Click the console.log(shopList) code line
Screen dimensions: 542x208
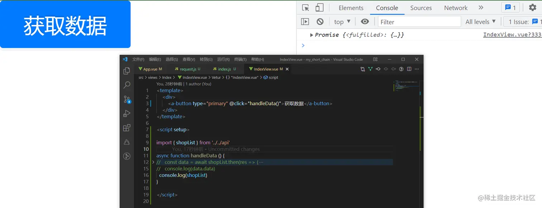[183, 175]
